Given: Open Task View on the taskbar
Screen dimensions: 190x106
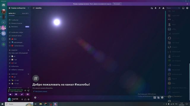Looking at the screenshot, I should click(x=36, y=104).
